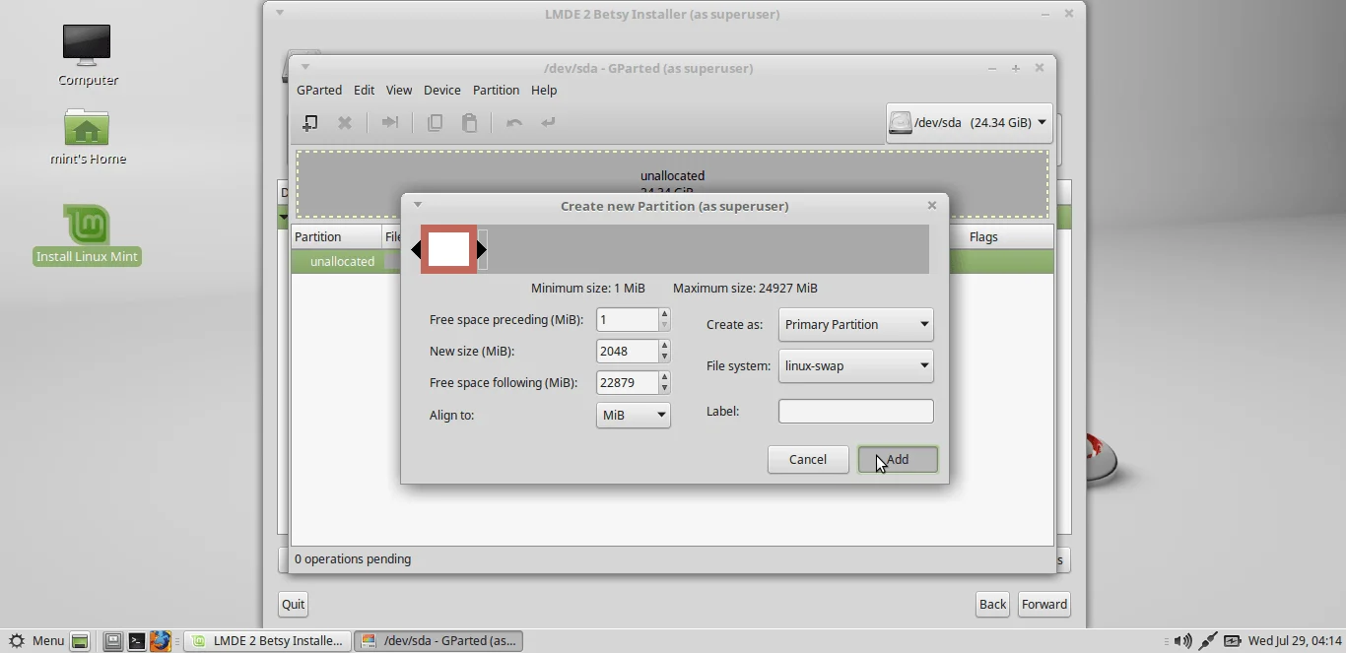Click the Copy partition icon
This screenshot has width=1346, height=653.
click(x=435, y=122)
